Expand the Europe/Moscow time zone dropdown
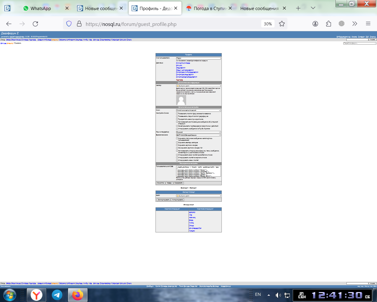Screen dimensions: 377x302 198,135
